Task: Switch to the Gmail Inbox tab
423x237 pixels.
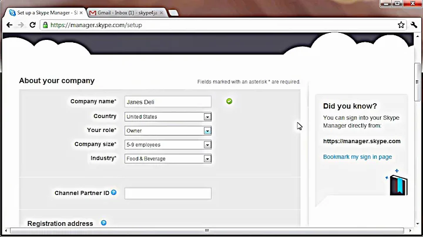Action: [127, 13]
